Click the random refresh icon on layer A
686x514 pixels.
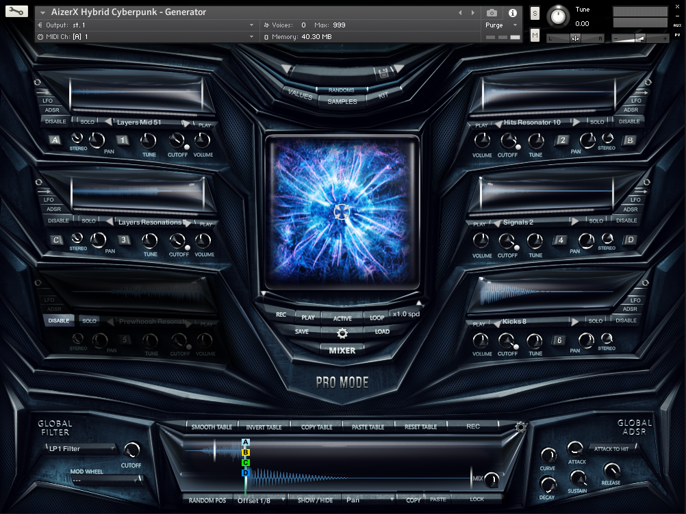tap(37, 82)
